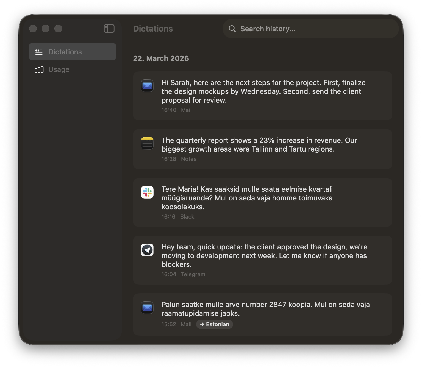Click the Mail label beside 15:52
This screenshot has width=422, height=368.
[186, 324]
